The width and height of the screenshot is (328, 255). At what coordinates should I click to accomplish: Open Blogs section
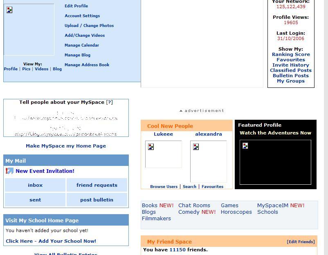pyautogui.click(x=149, y=212)
